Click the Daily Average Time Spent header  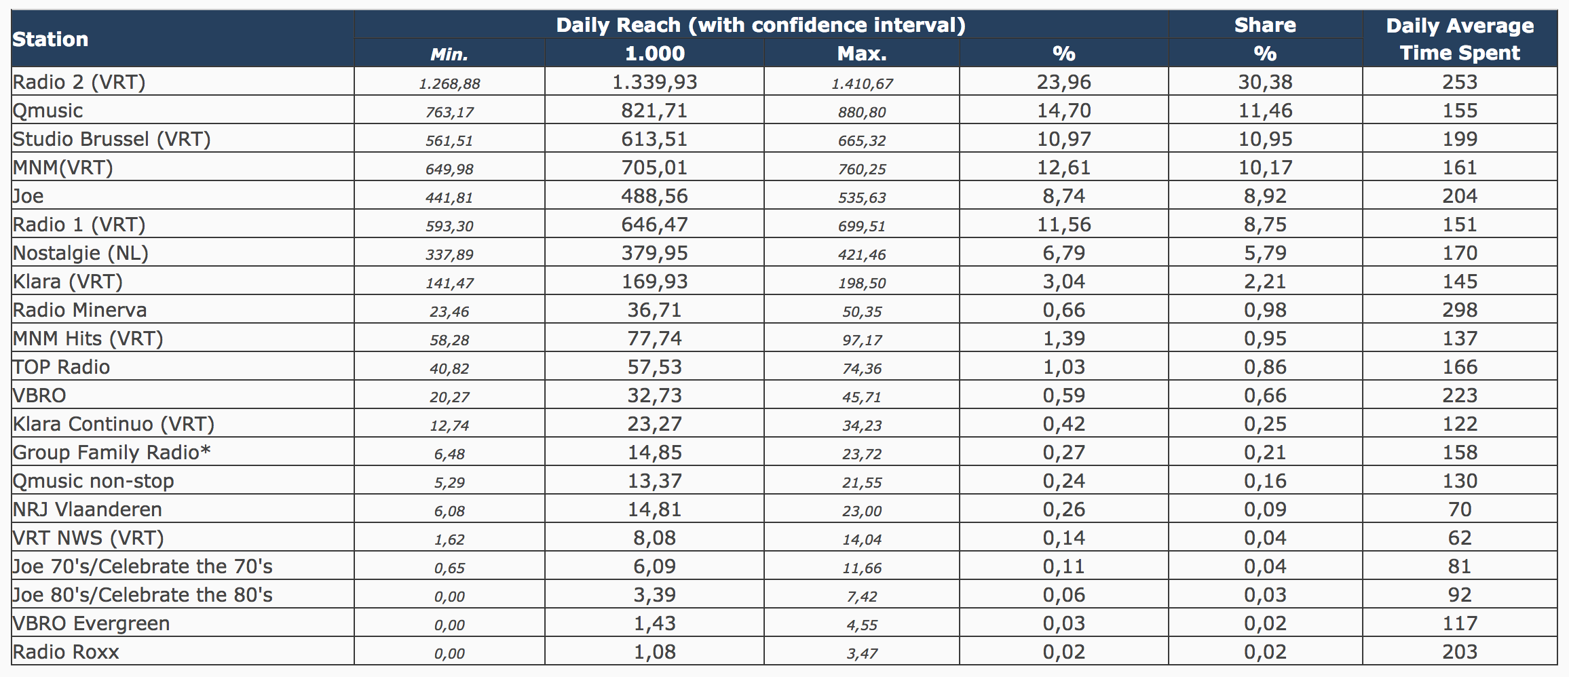[1460, 39]
